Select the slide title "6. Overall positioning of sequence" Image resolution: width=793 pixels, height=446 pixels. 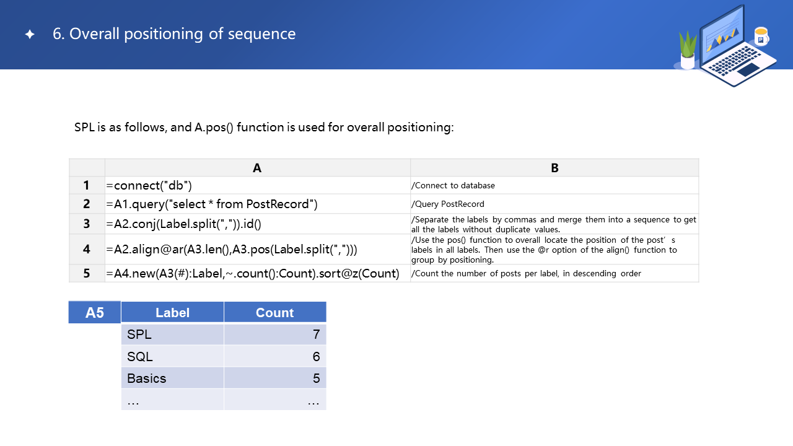pos(174,33)
